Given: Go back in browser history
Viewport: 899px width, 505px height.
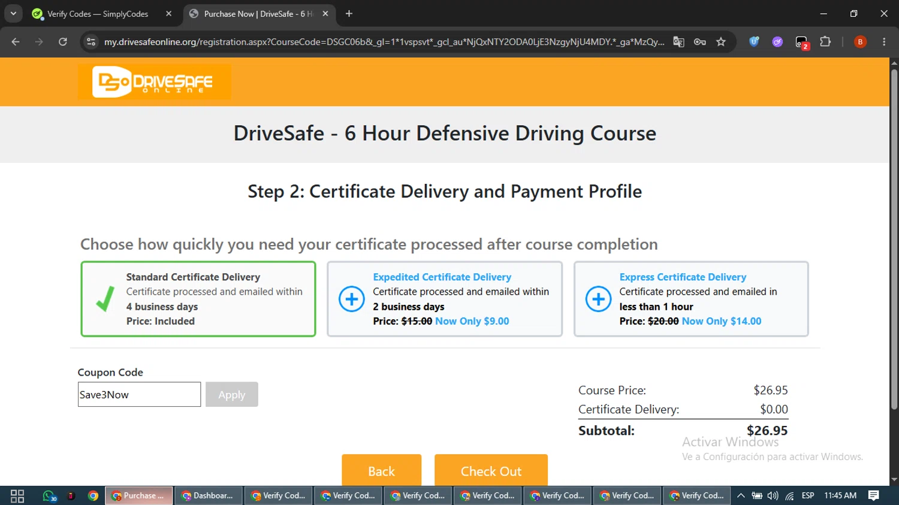Looking at the screenshot, I should click(x=16, y=42).
